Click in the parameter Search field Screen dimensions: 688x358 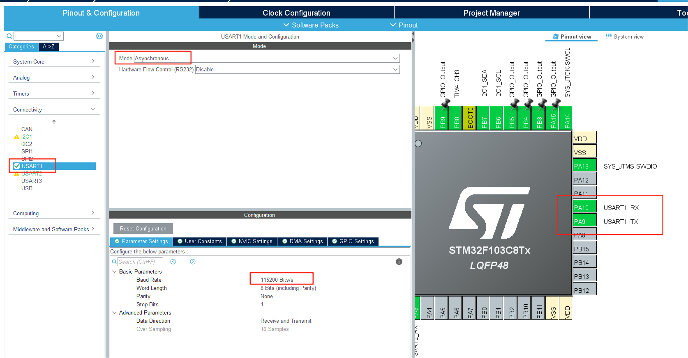point(140,262)
